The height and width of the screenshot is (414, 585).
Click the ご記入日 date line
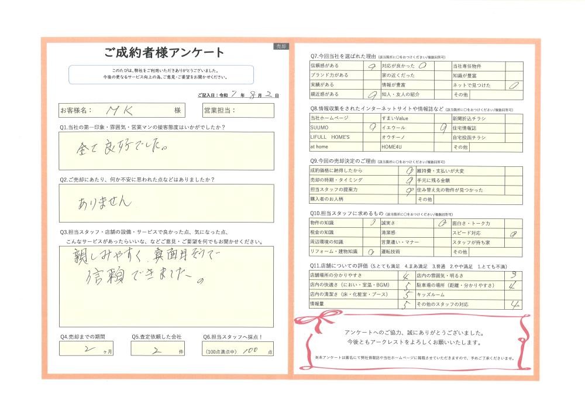click(x=238, y=95)
